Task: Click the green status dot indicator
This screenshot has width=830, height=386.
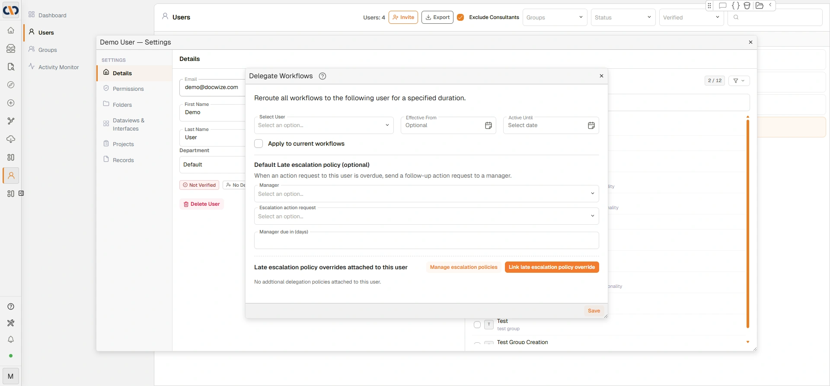Action: coord(11,356)
